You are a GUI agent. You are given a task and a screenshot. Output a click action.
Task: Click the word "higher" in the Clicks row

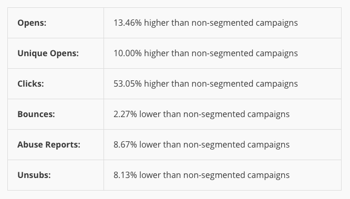coord(157,84)
